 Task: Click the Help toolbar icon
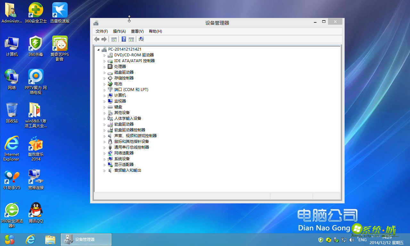point(124,39)
